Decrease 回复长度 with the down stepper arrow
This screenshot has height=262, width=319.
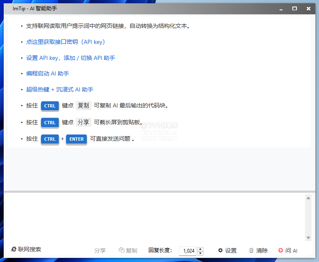(200, 253)
